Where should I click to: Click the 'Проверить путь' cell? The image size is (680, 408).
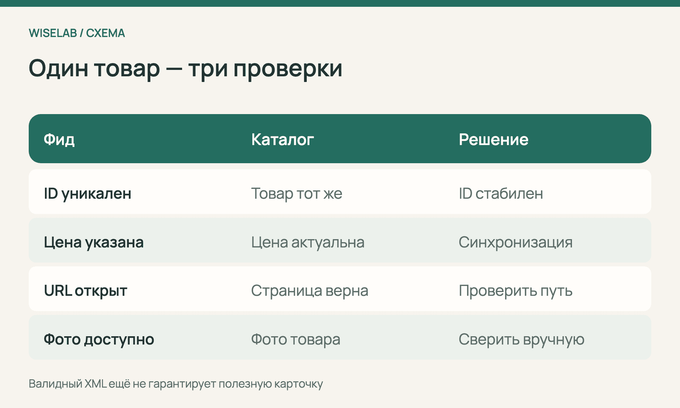pos(516,291)
